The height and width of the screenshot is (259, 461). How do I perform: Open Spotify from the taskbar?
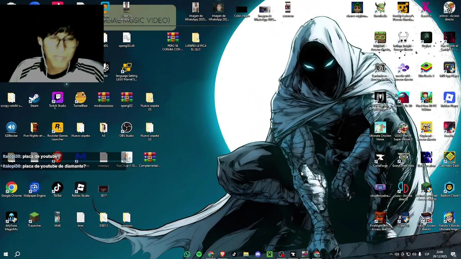coord(199,254)
